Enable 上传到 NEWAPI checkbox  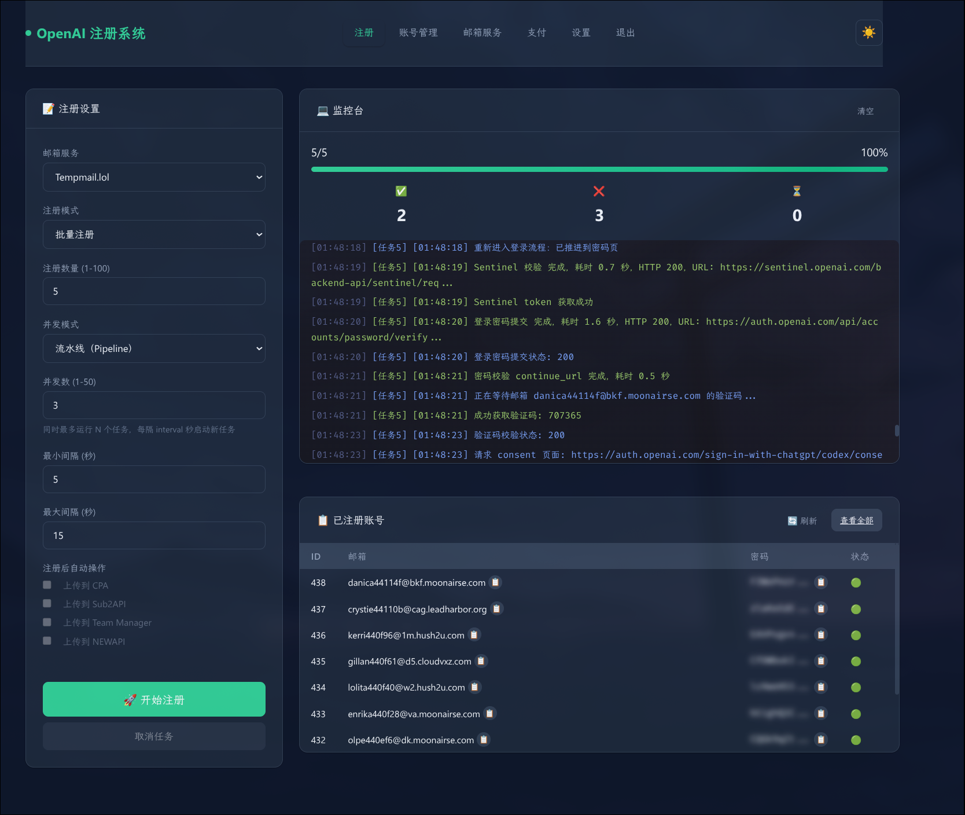tap(47, 641)
